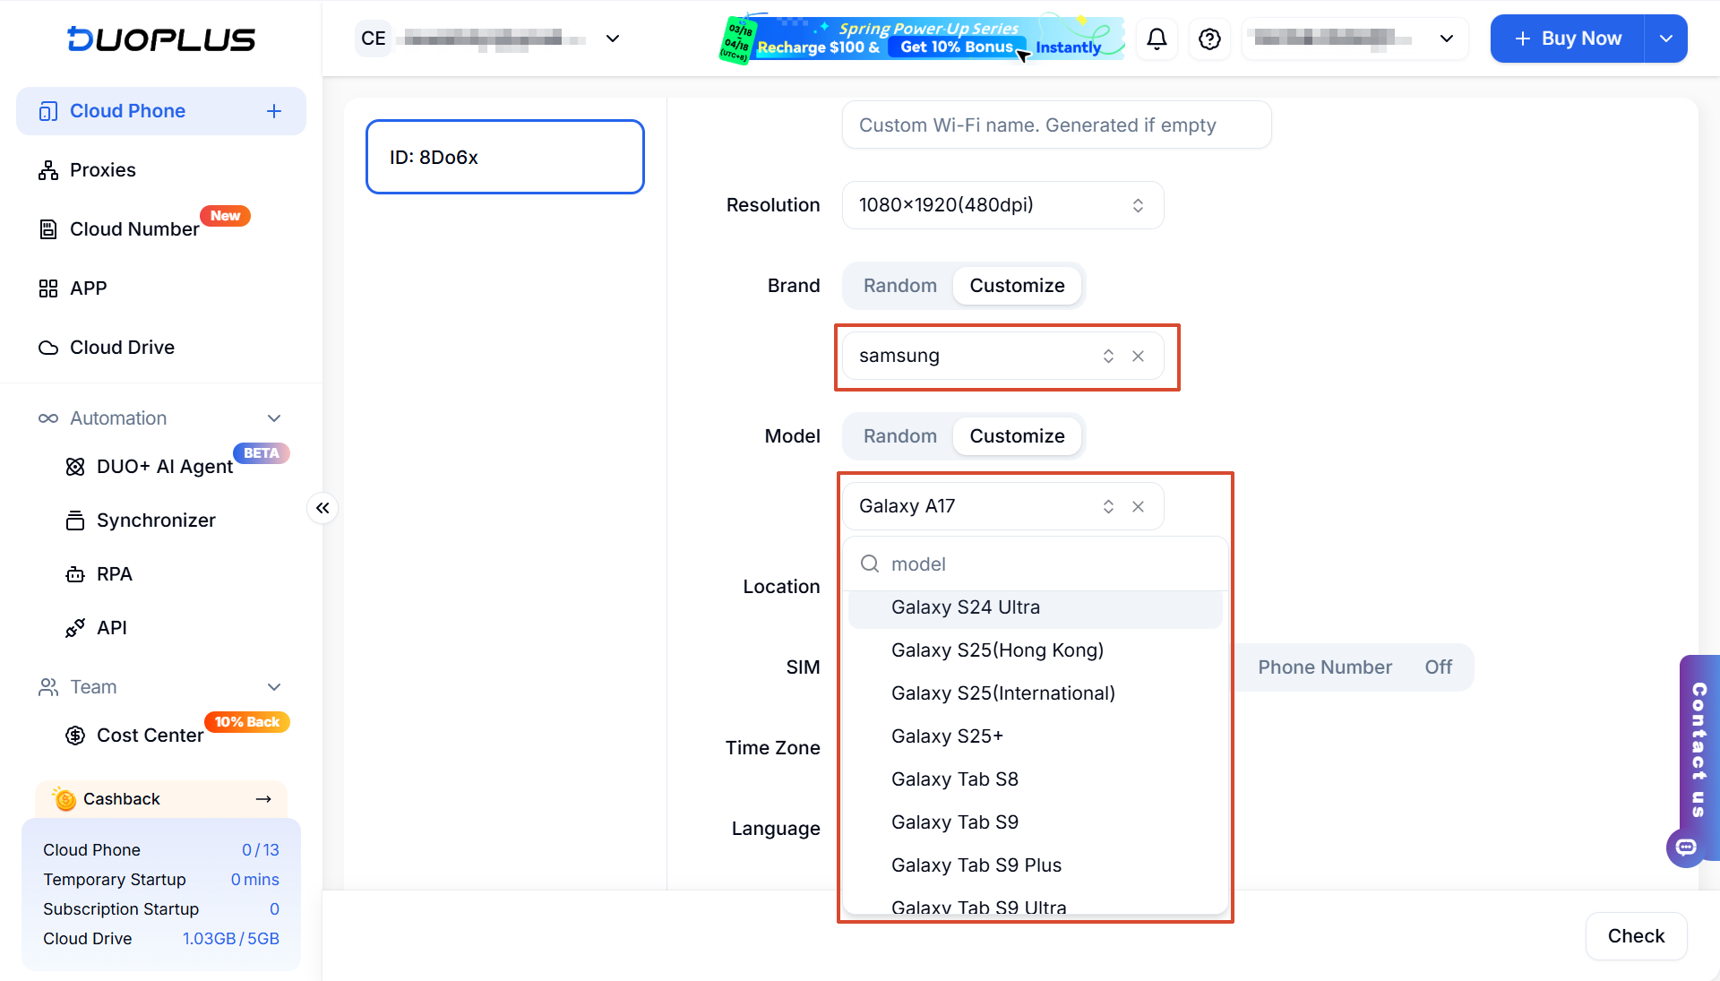Collapse the Automation section chevron
The image size is (1720, 981).
tap(274, 418)
